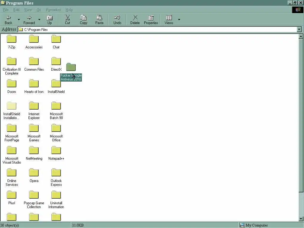The height and width of the screenshot is (228, 304).
Task: Select the Microsoft Games folder
Action: point(34,133)
